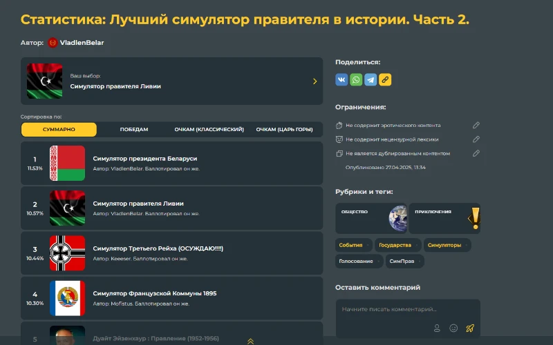
Task: Select the 'Суммарно' sorting tab
Action: (59, 130)
